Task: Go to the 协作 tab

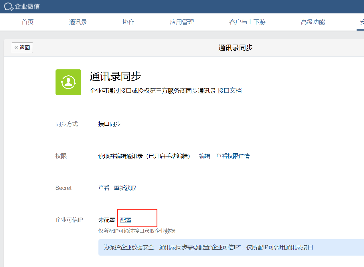Action: click(x=128, y=22)
